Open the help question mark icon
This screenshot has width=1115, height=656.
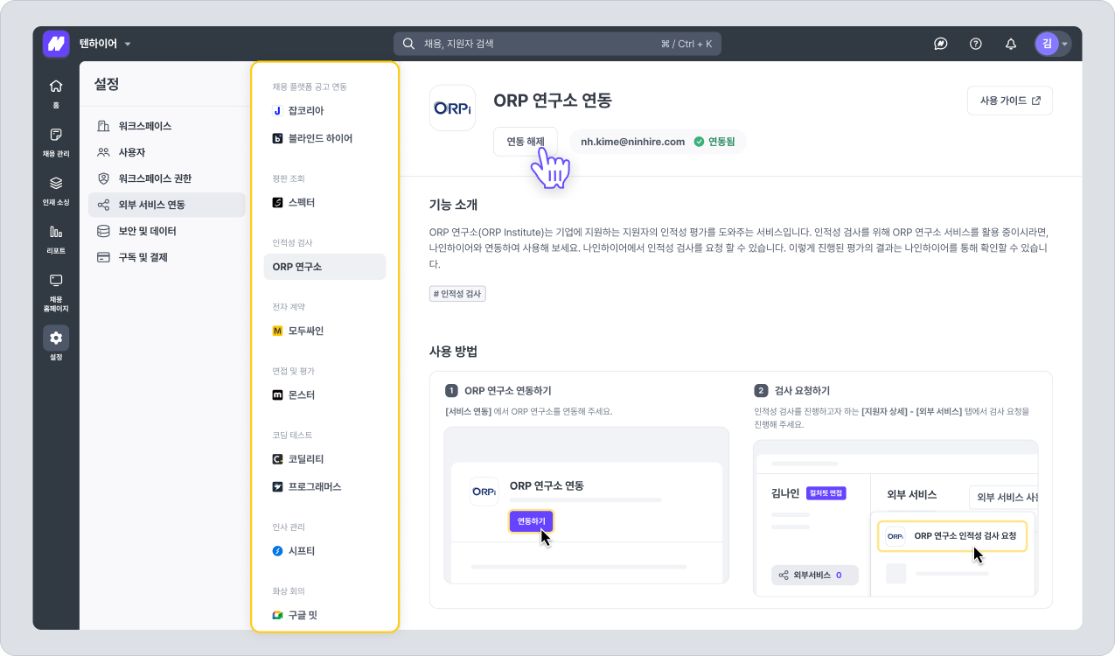coord(976,44)
